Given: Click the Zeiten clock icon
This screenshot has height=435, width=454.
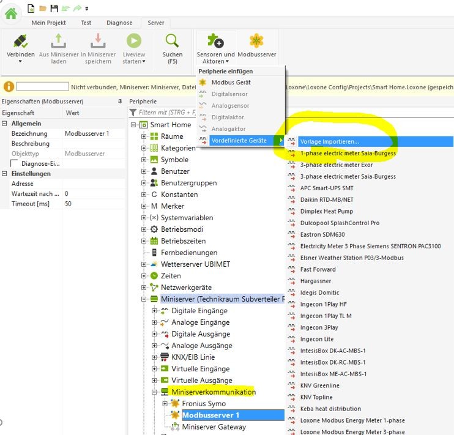Looking at the screenshot, I should pos(154,276).
